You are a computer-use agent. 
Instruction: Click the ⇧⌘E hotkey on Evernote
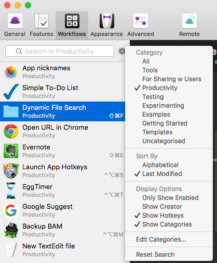pyautogui.click(x=116, y=155)
